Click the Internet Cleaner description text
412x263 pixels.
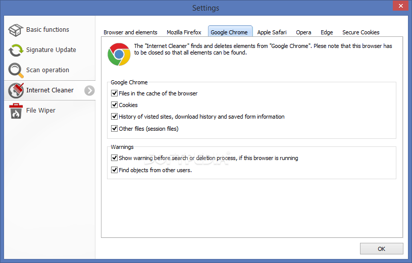263,49
